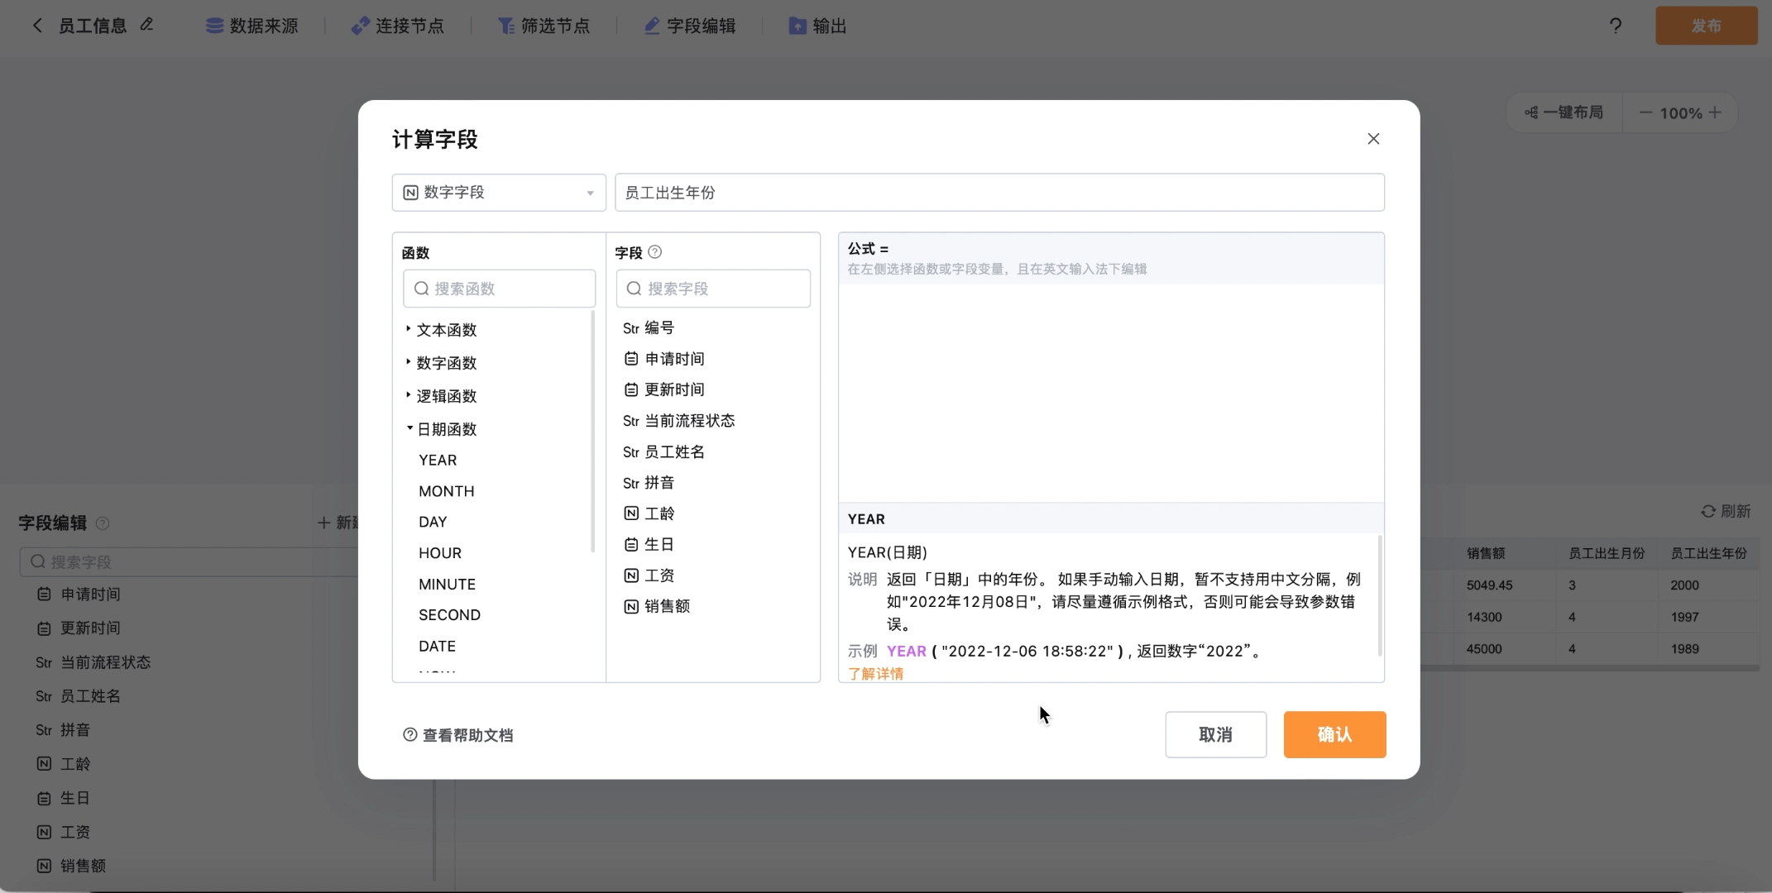Click the help icon beside 字段编辑 panel title
This screenshot has height=893, width=1772.
103,523
